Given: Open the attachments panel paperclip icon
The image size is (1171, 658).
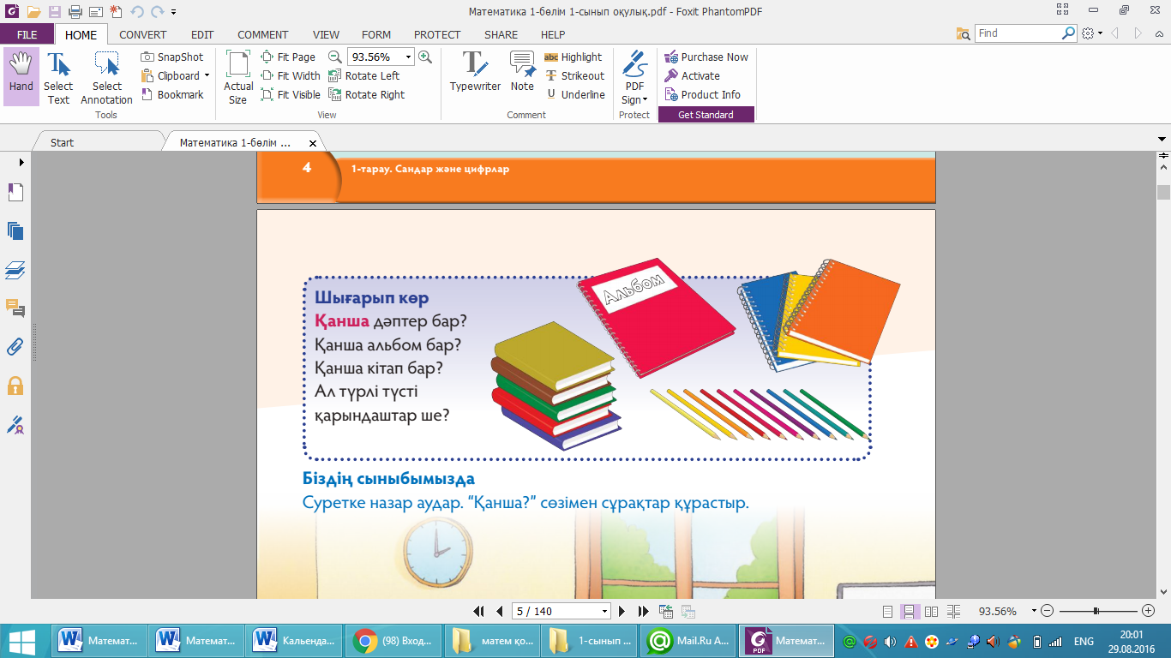Looking at the screenshot, I should pos(15,347).
